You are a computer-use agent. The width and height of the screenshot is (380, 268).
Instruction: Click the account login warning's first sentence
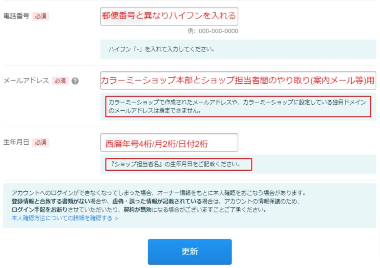click(x=158, y=193)
